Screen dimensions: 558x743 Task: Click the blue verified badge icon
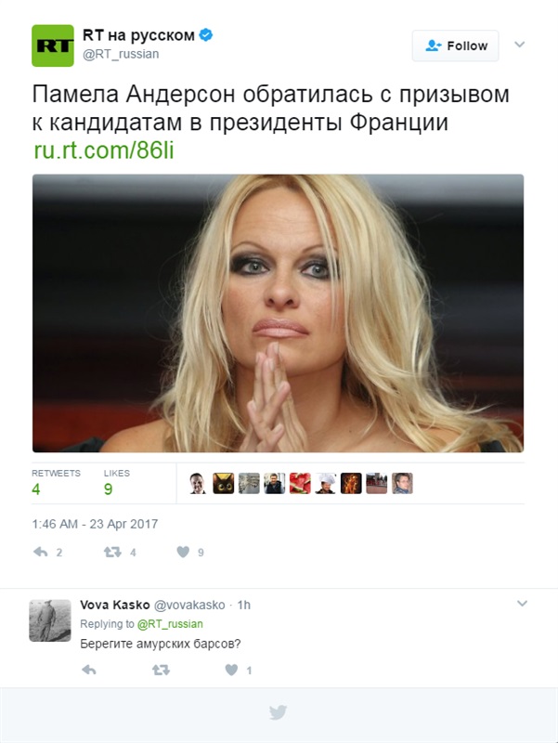click(x=205, y=35)
